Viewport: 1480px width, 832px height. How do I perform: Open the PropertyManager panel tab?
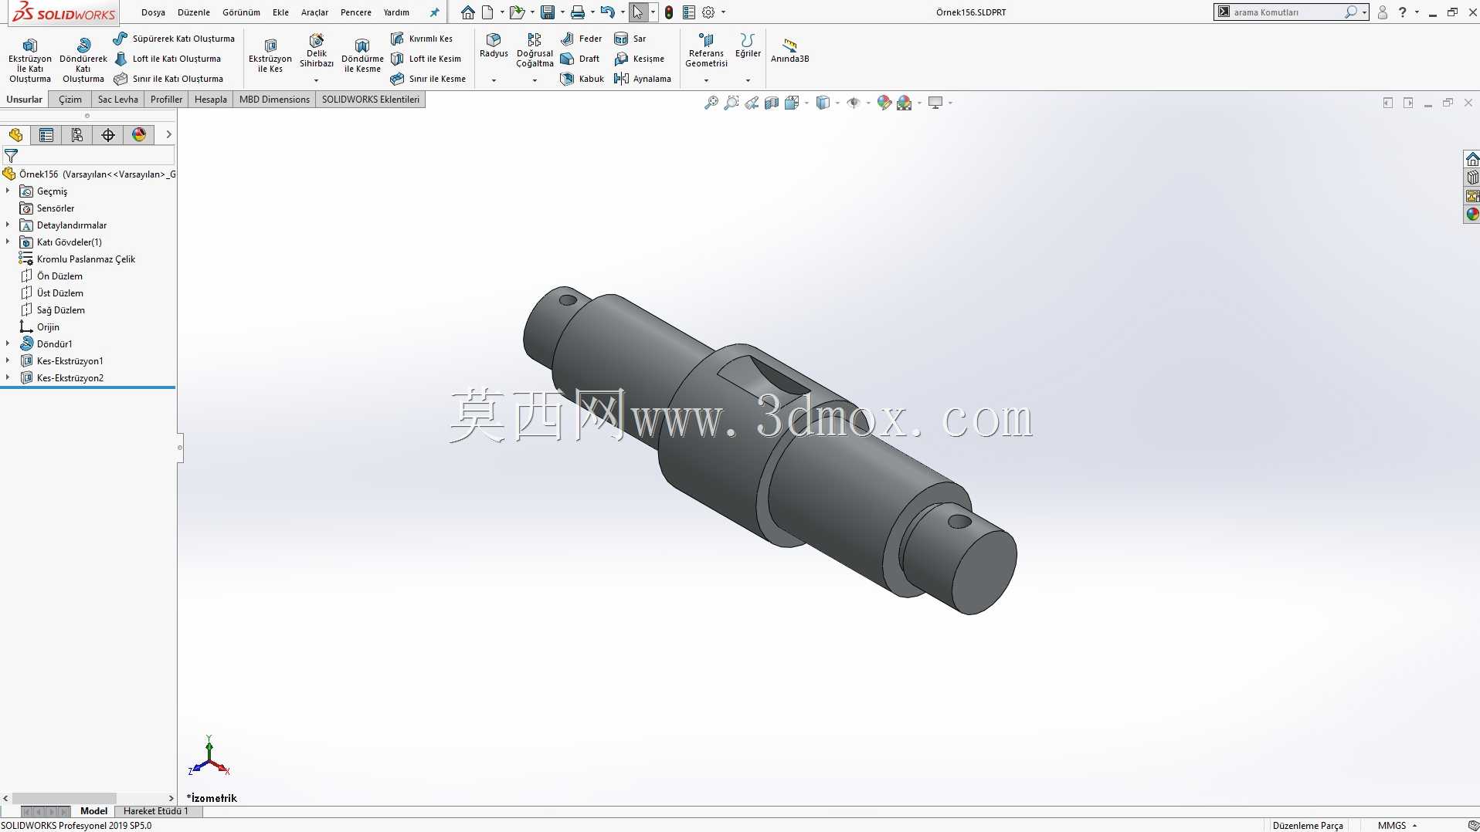46,135
